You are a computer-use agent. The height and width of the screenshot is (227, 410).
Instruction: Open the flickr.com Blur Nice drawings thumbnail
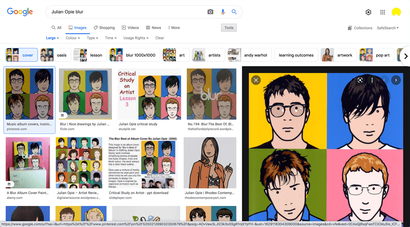85,94
